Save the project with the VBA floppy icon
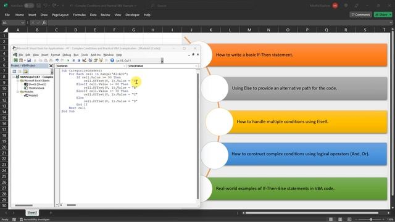The width and height of the screenshot is (395, 222). (29, 60)
